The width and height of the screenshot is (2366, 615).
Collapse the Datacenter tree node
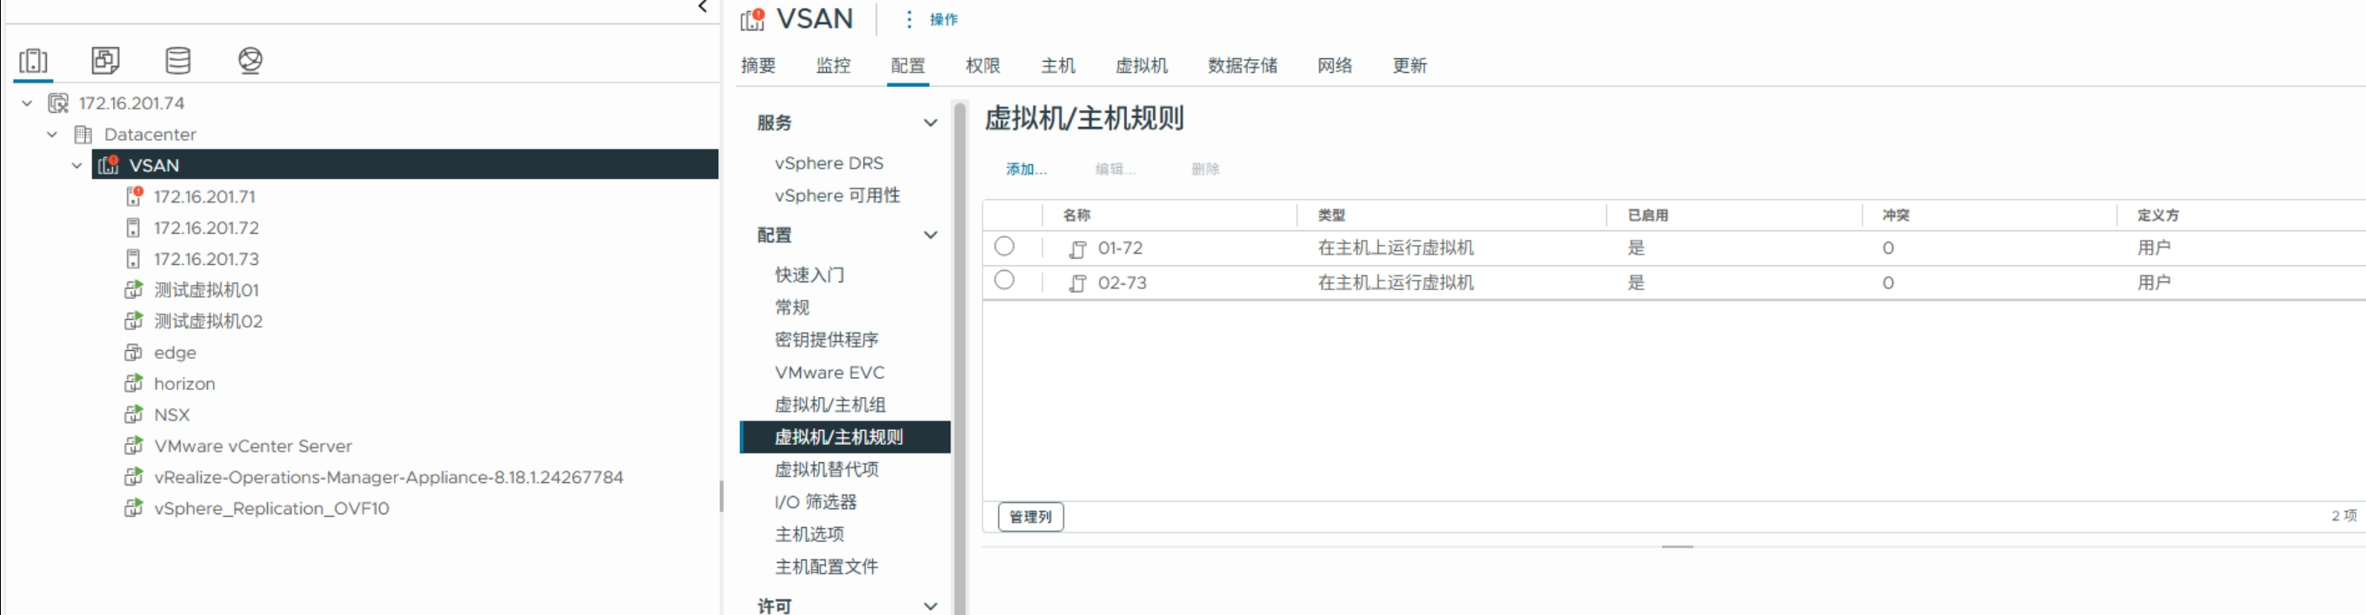coord(52,134)
